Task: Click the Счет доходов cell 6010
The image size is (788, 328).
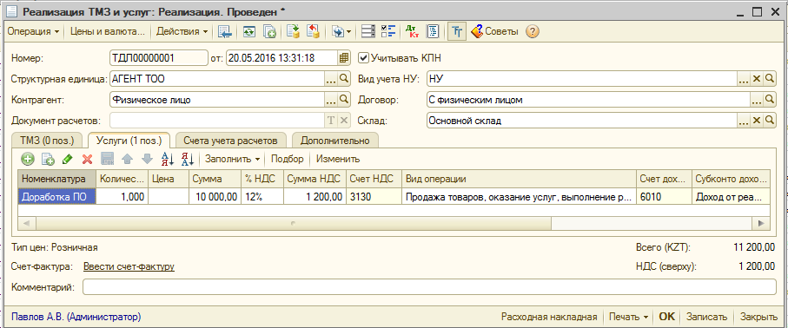Action: pyautogui.click(x=665, y=197)
